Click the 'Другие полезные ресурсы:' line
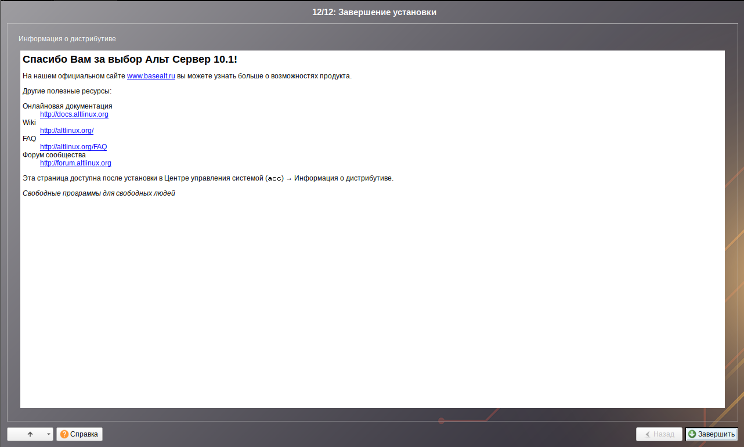This screenshot has width=744, height=447. coord(67,91)
